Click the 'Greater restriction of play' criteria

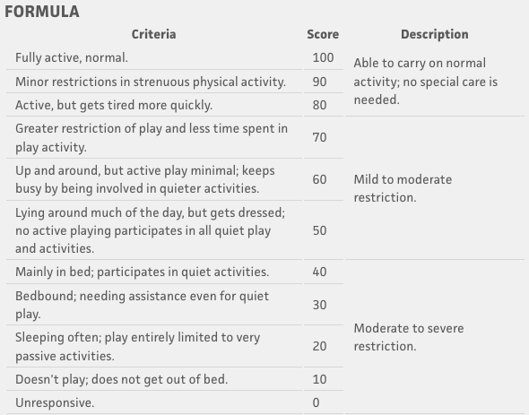click(x=152, y=138)
